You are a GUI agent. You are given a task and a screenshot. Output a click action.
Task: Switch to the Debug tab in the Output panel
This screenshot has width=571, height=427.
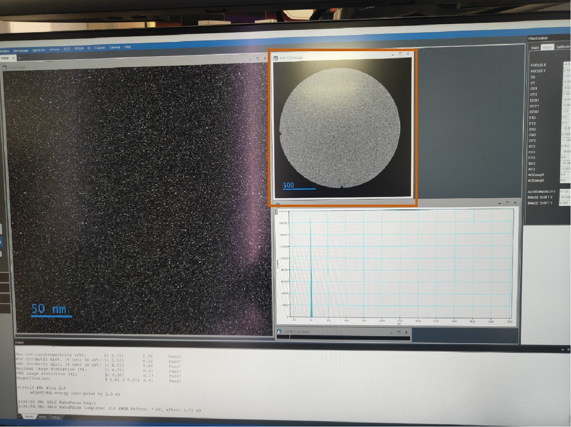tap(55, 417)
